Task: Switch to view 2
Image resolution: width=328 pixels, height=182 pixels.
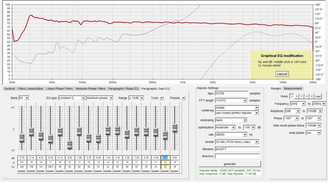Action: click(296, 96)
